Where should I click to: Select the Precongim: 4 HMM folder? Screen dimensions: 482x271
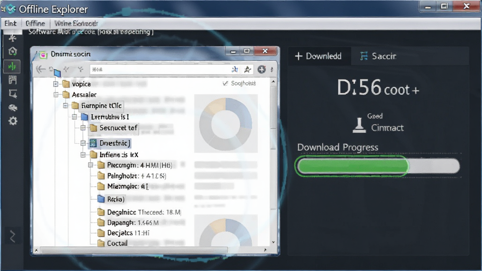point(135,165)
